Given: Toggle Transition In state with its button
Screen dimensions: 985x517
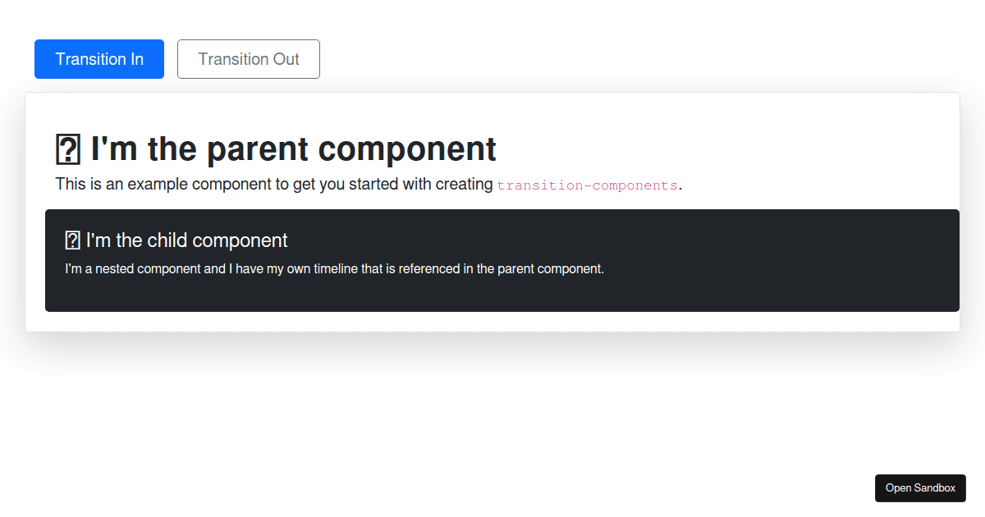Looking at the screenshot, I should [98, 58].
